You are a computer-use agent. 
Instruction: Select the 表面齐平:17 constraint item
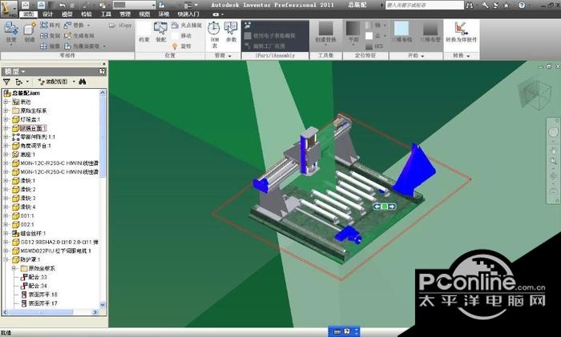(x=42, y=303)
